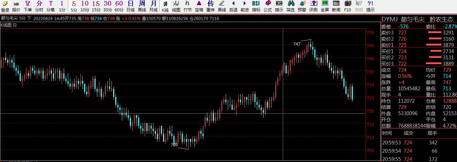Click the 卖价1 725 sell price row
The width and height of the screenshot is (457, 162).
pyautogui.click(x=419, y=45)
